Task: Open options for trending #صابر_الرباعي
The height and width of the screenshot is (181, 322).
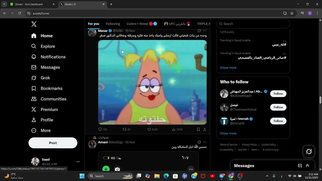Action: [284, 54]
